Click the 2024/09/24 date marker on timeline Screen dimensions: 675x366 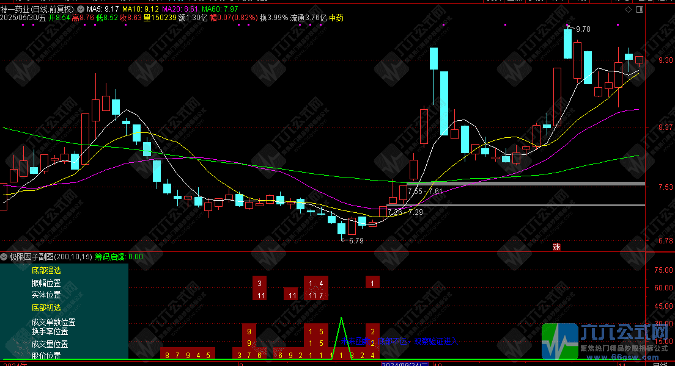tap(405, 364)
